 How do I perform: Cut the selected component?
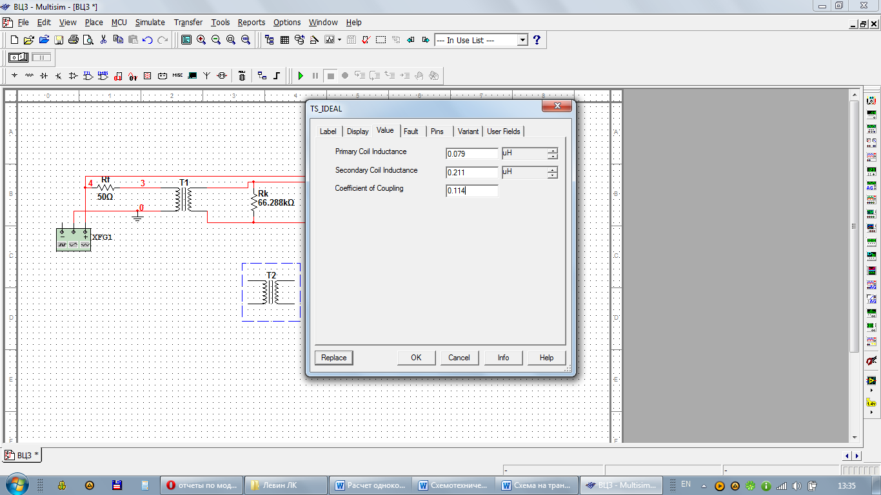pos(103,40)
